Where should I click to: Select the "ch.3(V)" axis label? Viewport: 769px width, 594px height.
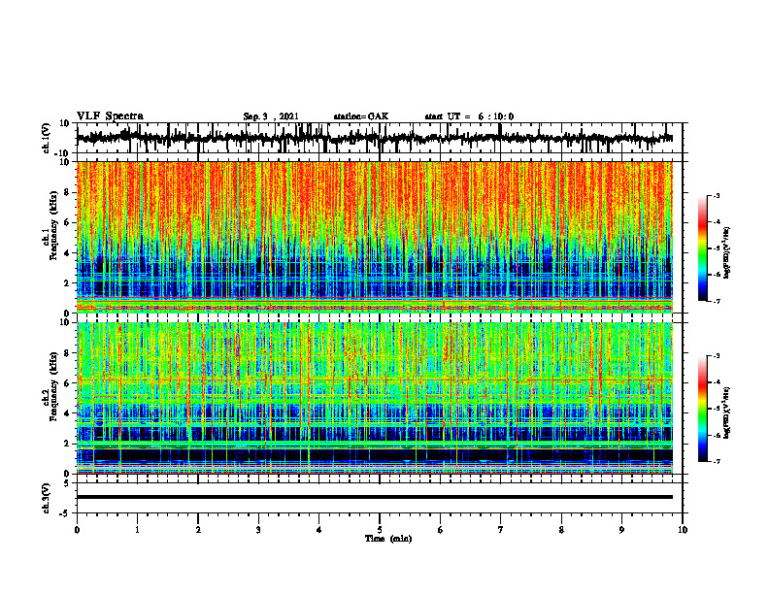[x=48, y=498]
